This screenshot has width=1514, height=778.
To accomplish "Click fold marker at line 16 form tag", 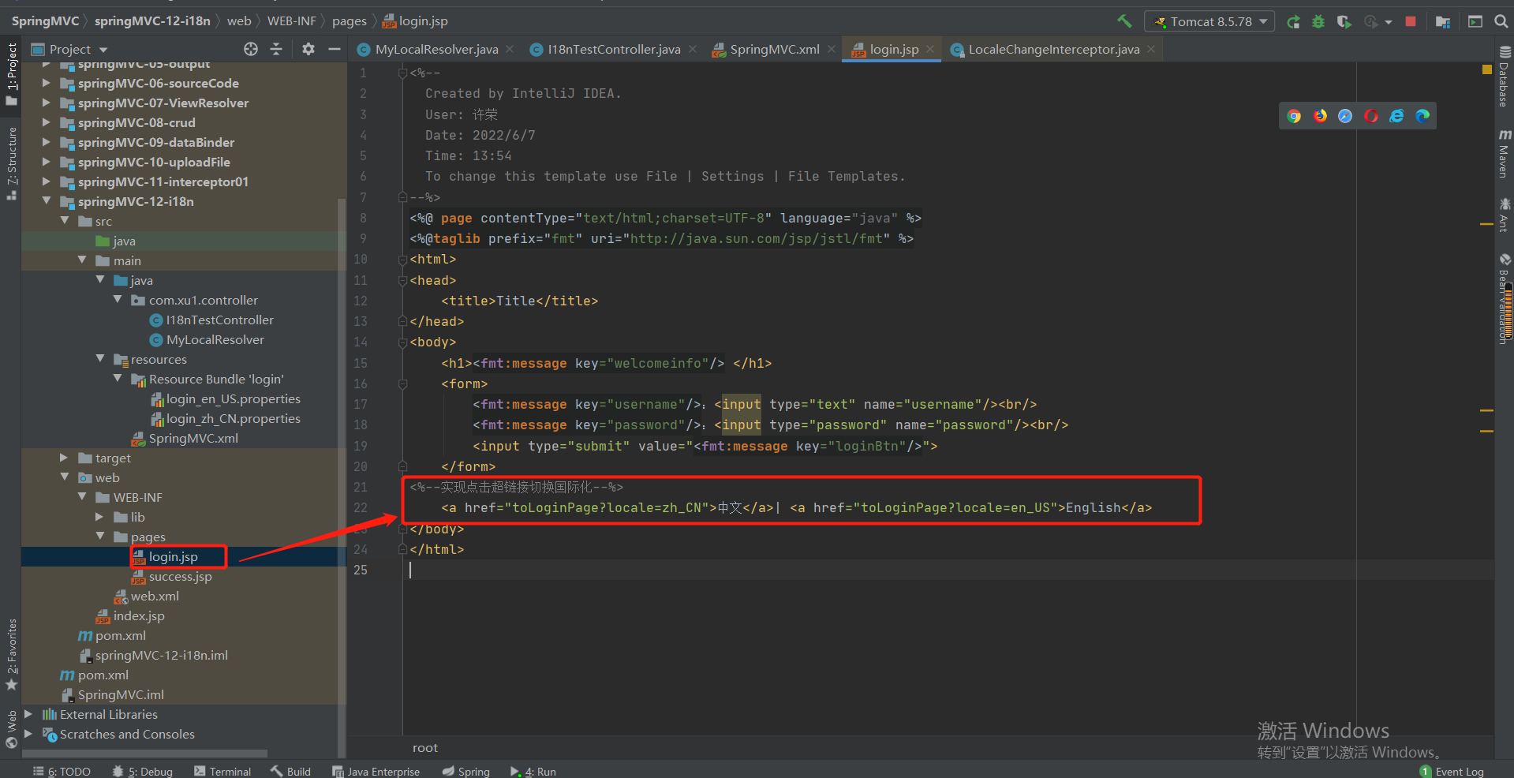I will (x=402, y=383).
